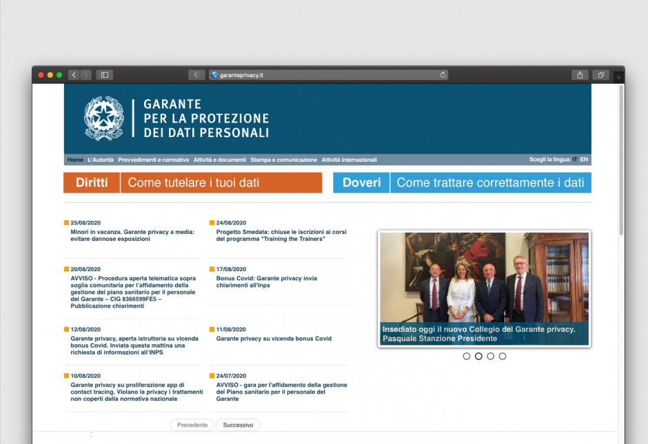The height and width of the screenshot is (444, 648).
Task: Reload the page with the refresh icon
Action: coord(443,74)
